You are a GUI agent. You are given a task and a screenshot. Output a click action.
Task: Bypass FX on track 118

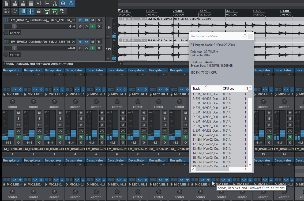point(80,20)
